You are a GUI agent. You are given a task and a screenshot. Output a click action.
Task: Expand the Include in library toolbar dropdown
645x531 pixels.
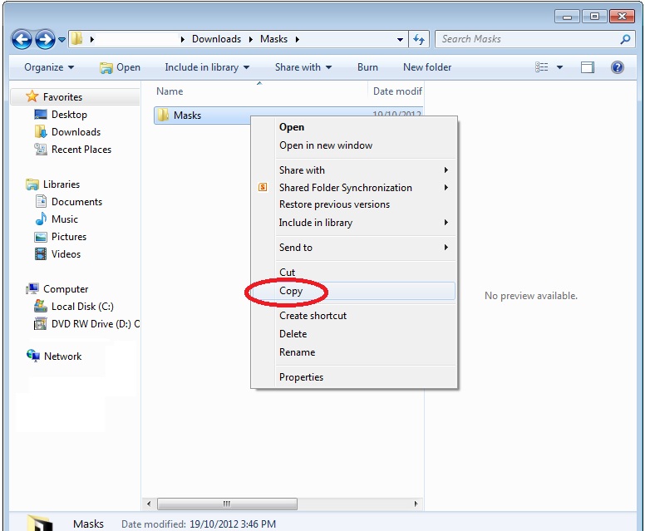point(201,67)
